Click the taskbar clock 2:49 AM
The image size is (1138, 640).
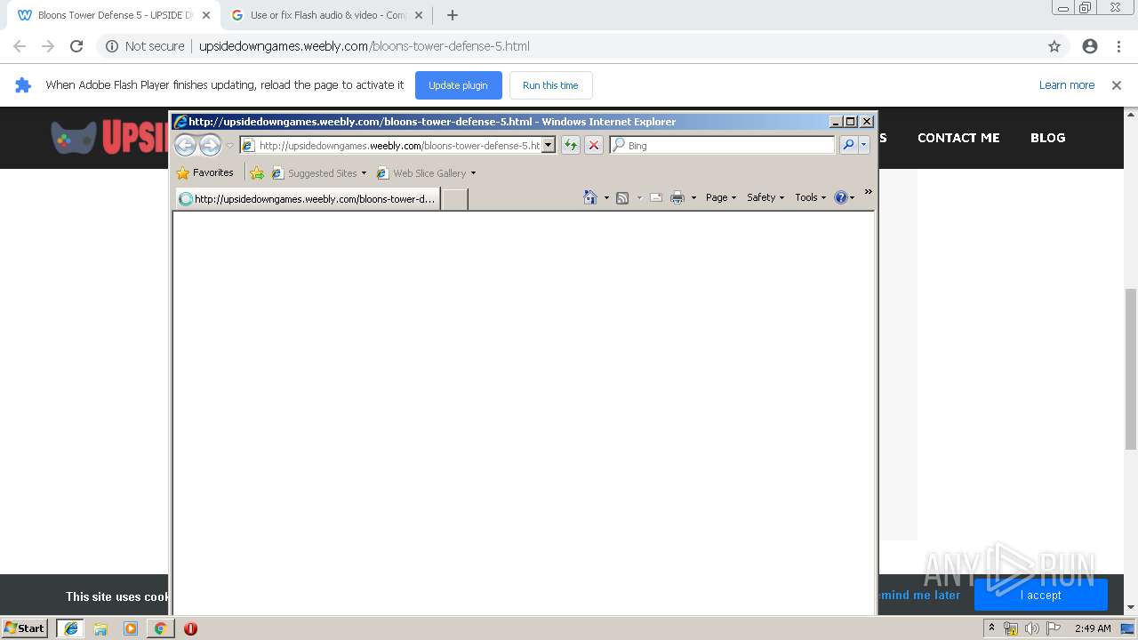[x=1093, y=628]
